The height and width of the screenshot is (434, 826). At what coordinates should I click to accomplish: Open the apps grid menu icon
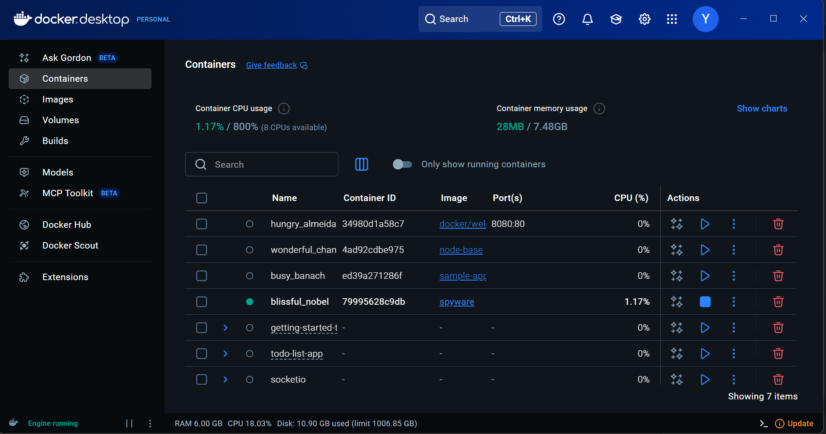click(672, 19)
